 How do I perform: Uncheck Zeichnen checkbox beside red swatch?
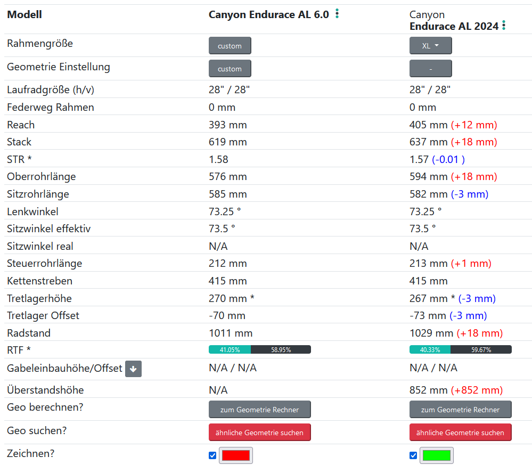212,455
